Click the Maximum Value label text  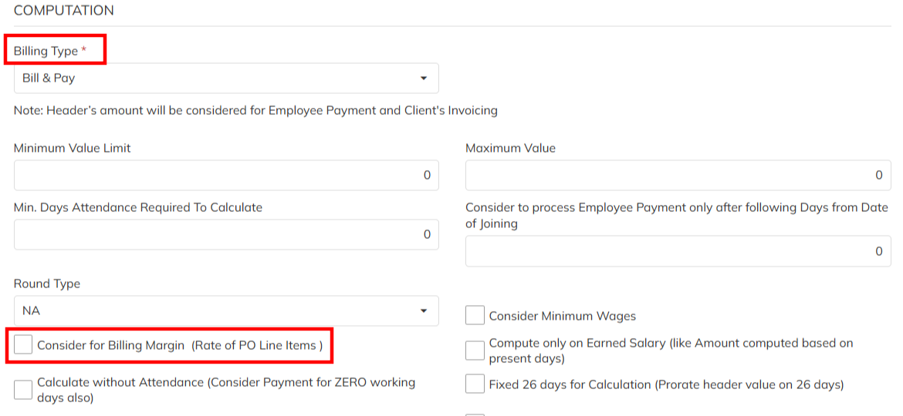[510, 148]
